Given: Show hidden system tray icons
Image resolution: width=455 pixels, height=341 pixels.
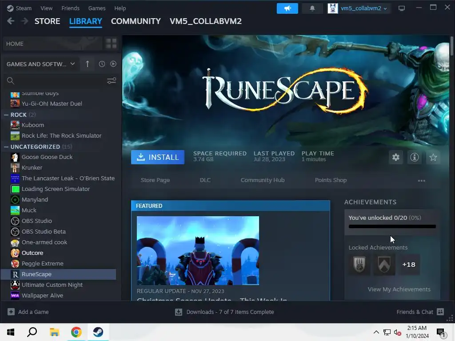Looking at the screenshot, I should point(376,332).
